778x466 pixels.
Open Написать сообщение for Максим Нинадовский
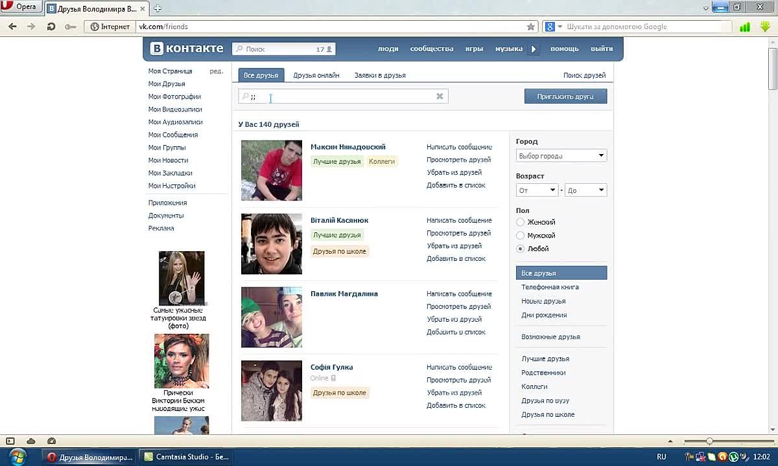[x=459, y=147]
